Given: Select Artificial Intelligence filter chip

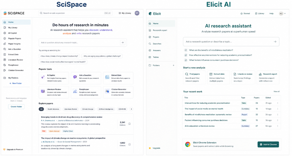Looking at the screenshot, I should (106, 109).
